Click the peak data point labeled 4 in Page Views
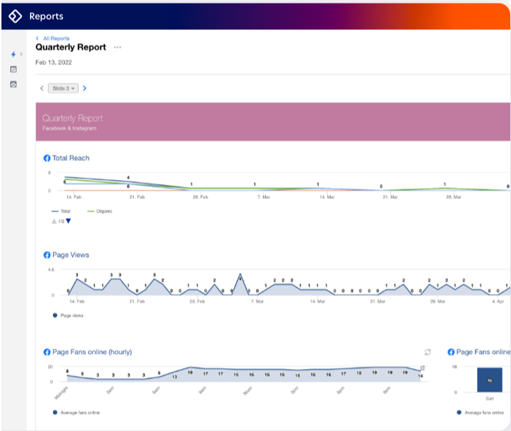The width and height of the screenshot is (511, 431). (x=240, y=274)
